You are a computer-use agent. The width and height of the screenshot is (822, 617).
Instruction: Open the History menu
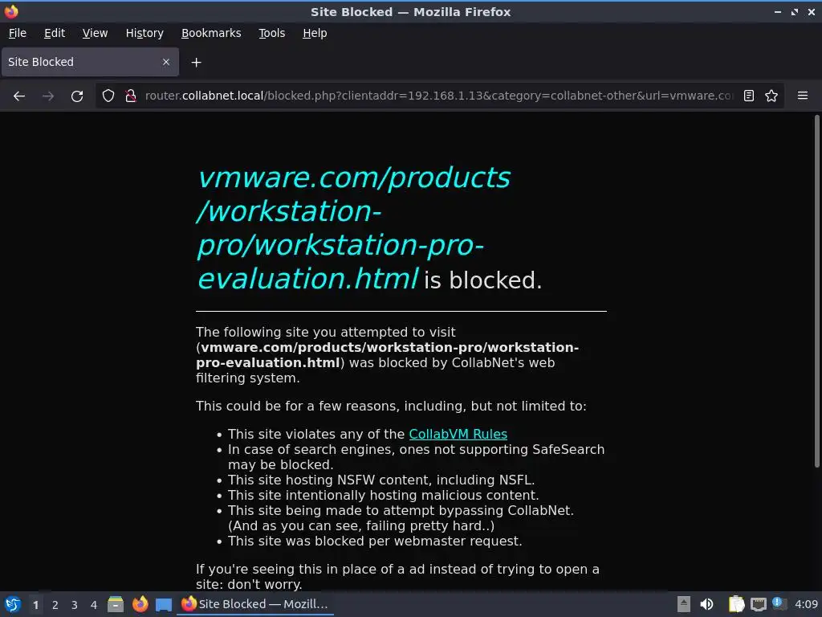[144, 33]
